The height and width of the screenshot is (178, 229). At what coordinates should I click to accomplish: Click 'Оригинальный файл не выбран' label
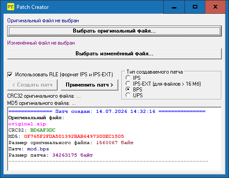point(43,21)
